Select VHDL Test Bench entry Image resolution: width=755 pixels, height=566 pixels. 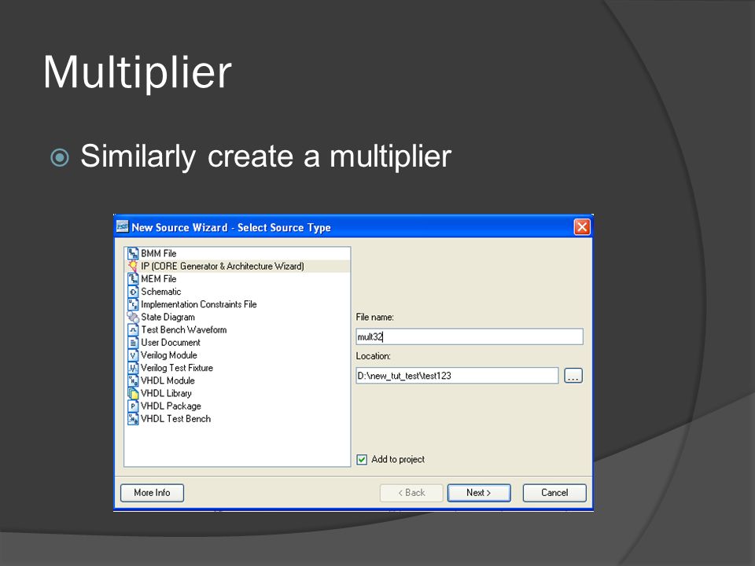click(175, 419)
